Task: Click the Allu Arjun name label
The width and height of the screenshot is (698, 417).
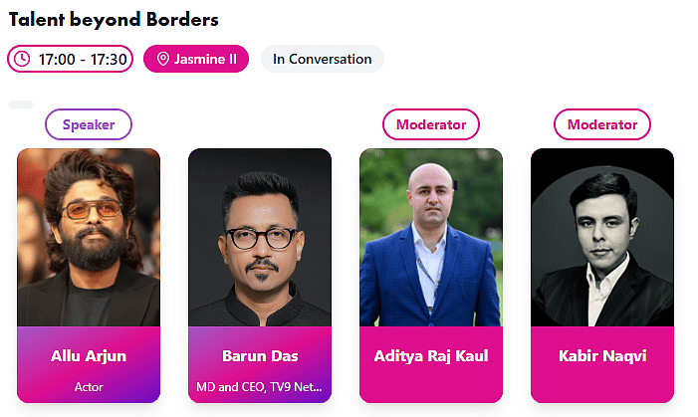Action: pyautogui.click(x=89, y=356)
